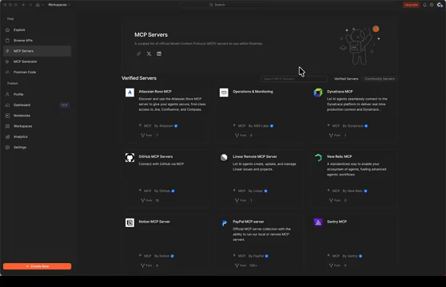Image resolution: width=446 pixels, height=287 pixels.
Task: Click the New Relic logo icon
Action: click(x=318, y=157)
